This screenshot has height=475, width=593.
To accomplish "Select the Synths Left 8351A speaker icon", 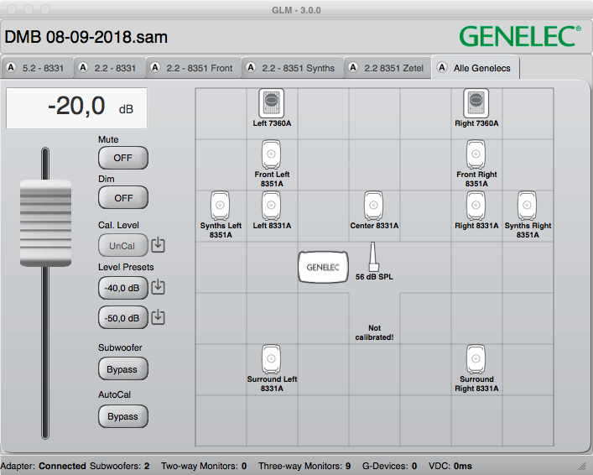I will (x=220, y=206).
